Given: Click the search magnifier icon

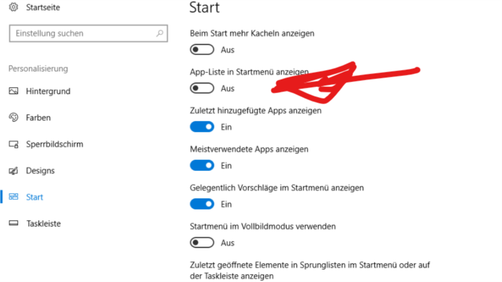Looking at the screenshot, I should pyautogui.click(x=159, y=33).
